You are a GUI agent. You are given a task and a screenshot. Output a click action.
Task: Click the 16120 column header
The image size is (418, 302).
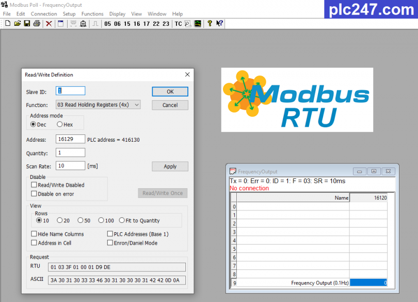[x=368, y=198]
